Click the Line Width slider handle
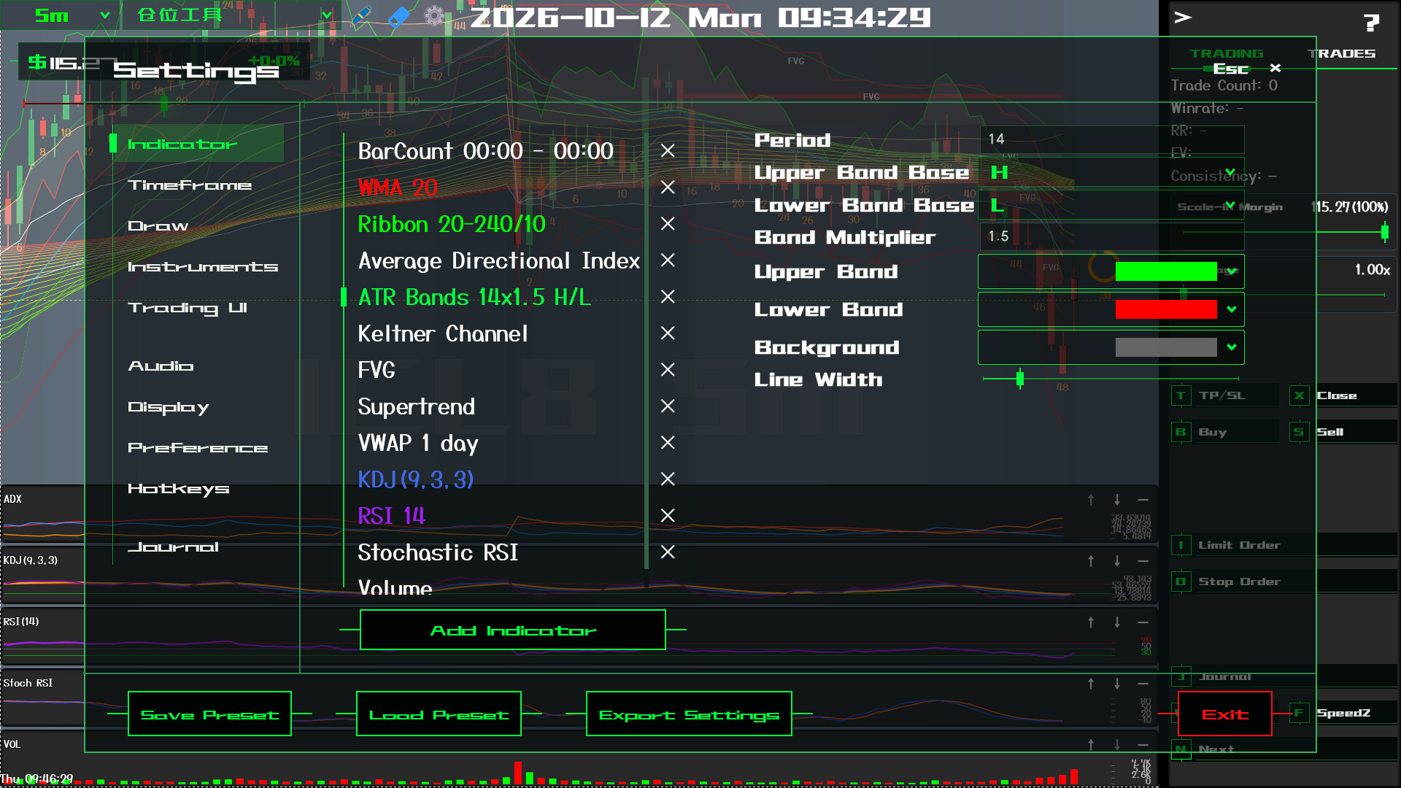 click(1020, 378)
